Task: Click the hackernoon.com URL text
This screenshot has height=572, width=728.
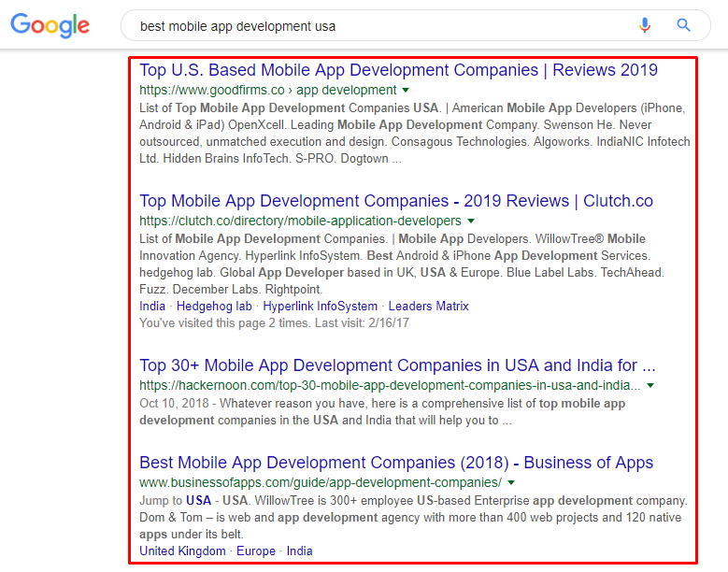Action: tap(390, 385)
